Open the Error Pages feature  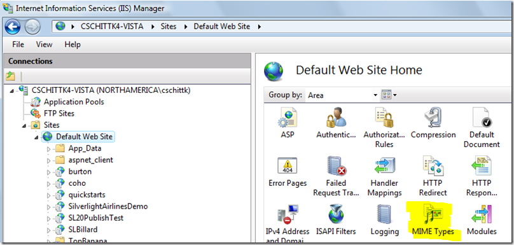(x=288, y=172)
